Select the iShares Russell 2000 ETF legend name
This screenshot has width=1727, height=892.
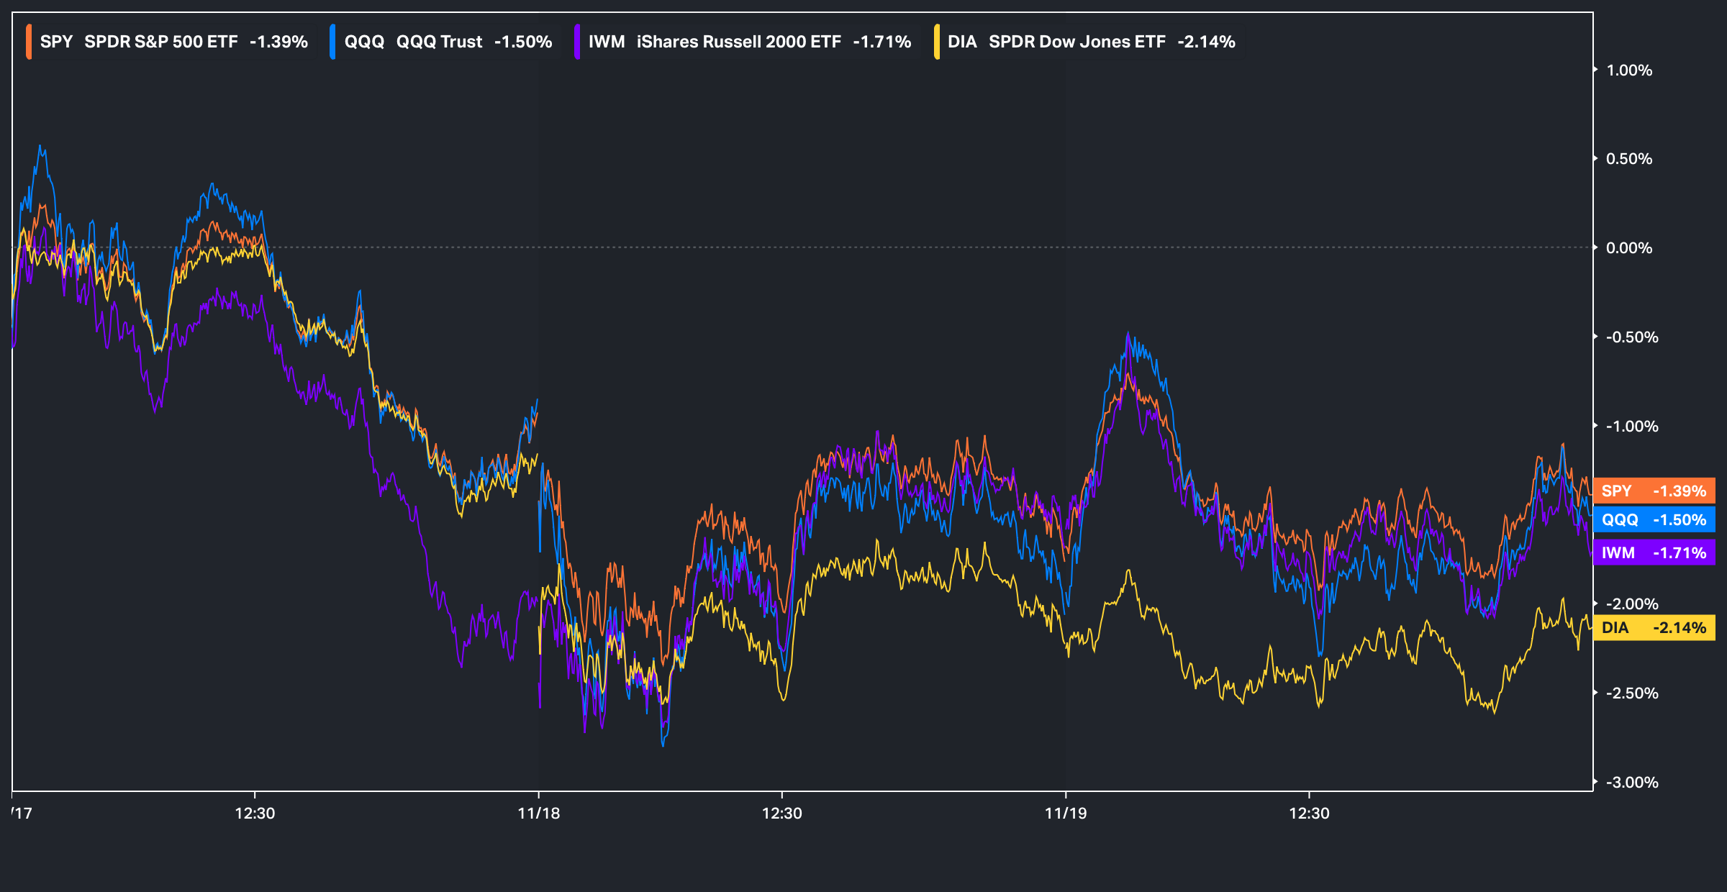click(x=738, y=42)
